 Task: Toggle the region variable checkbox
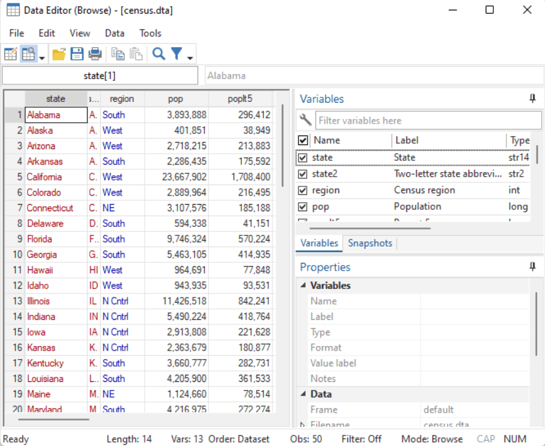(303, 190)
